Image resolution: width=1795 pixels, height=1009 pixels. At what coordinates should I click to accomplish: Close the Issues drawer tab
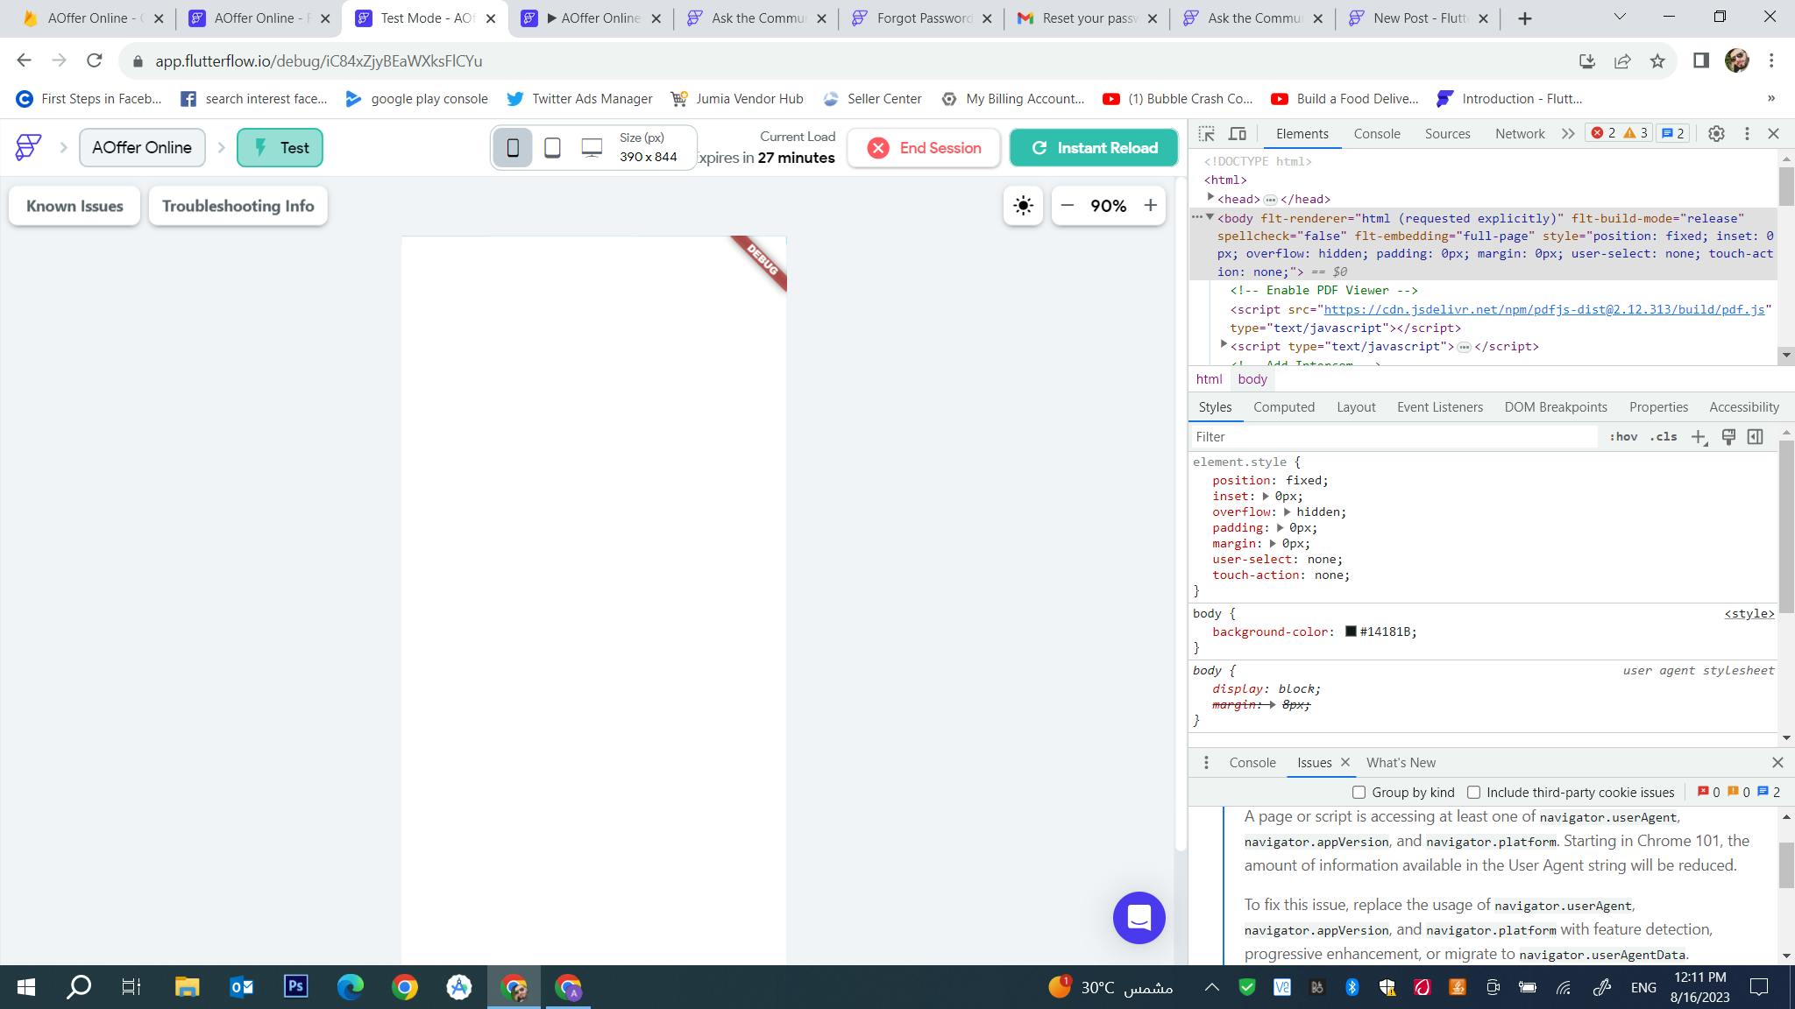pyautogui.click(x=1345, y=762)
